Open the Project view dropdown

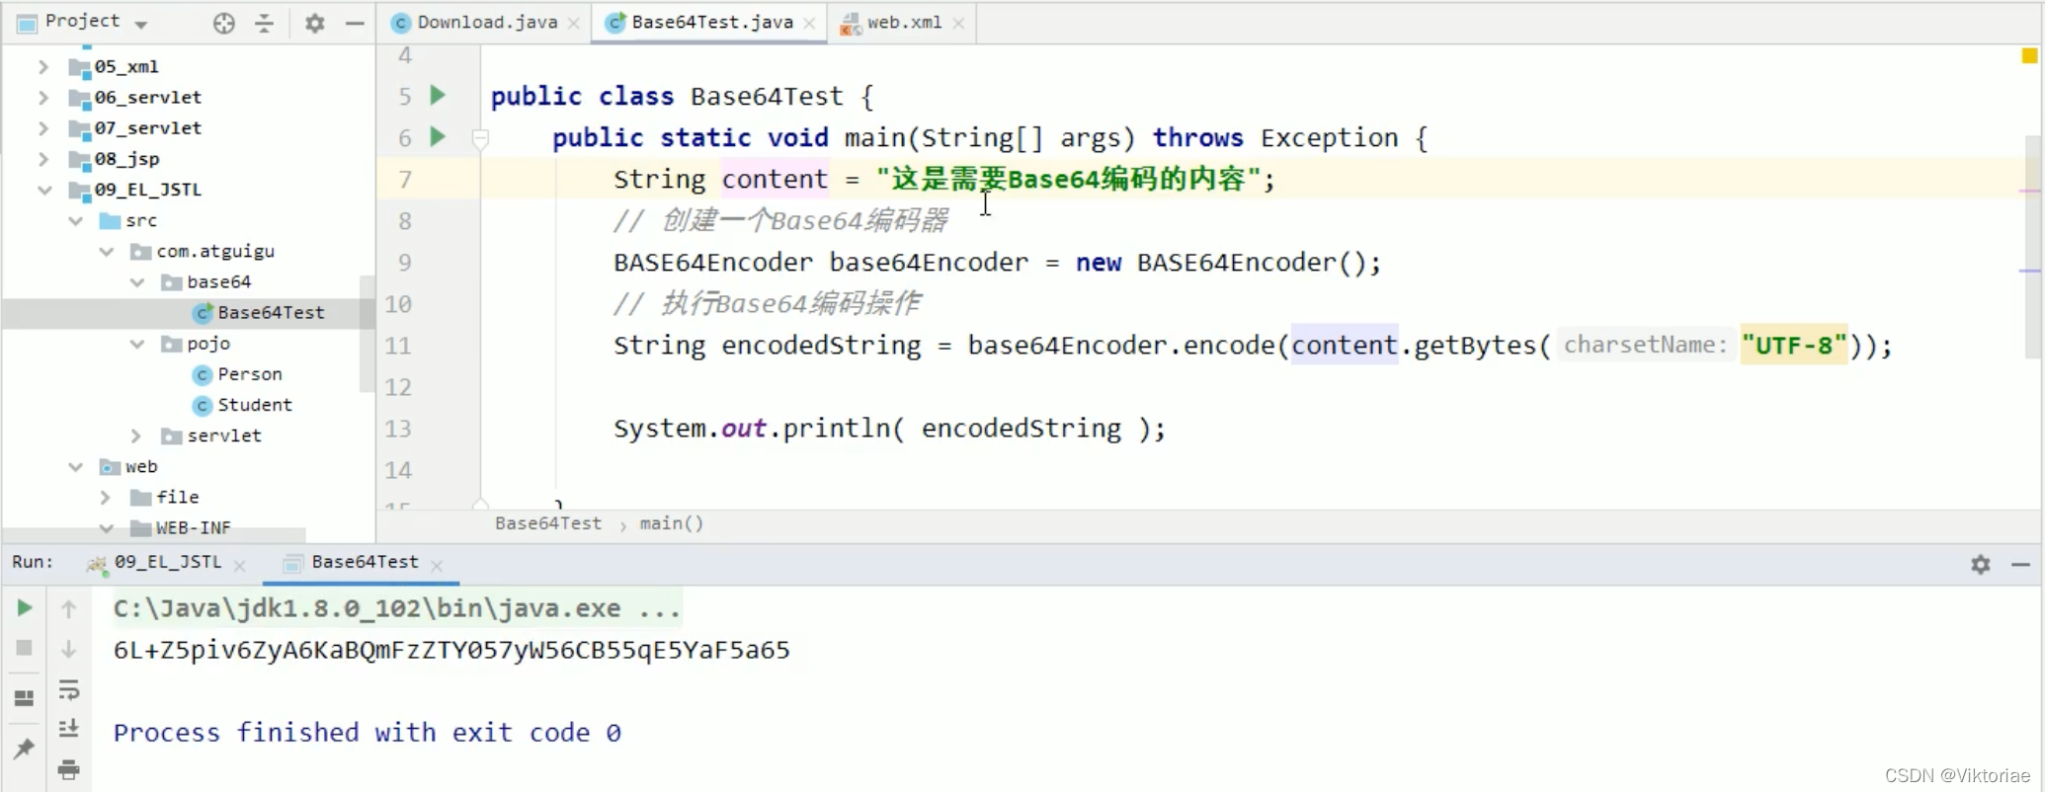pos(141,24)
